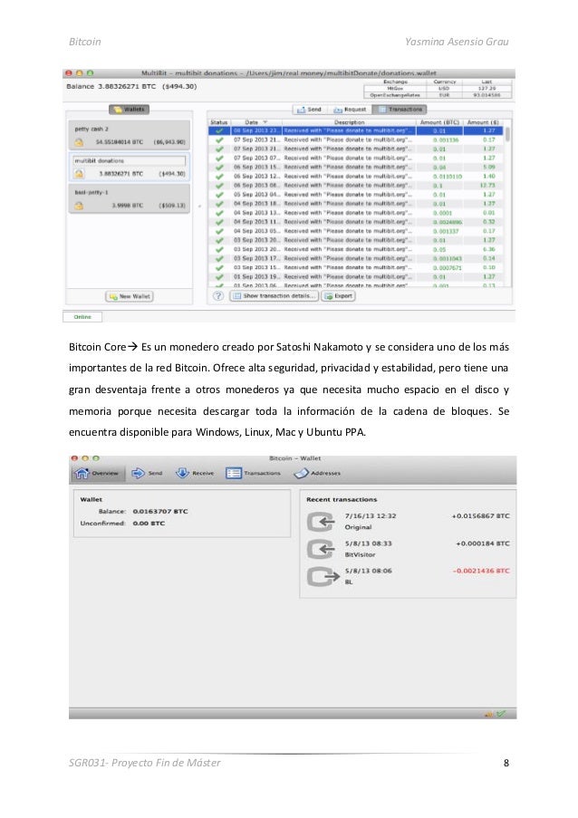Select the petty cash 2 wallet
This screenshot has height=818, width=578.
(129, 135)
